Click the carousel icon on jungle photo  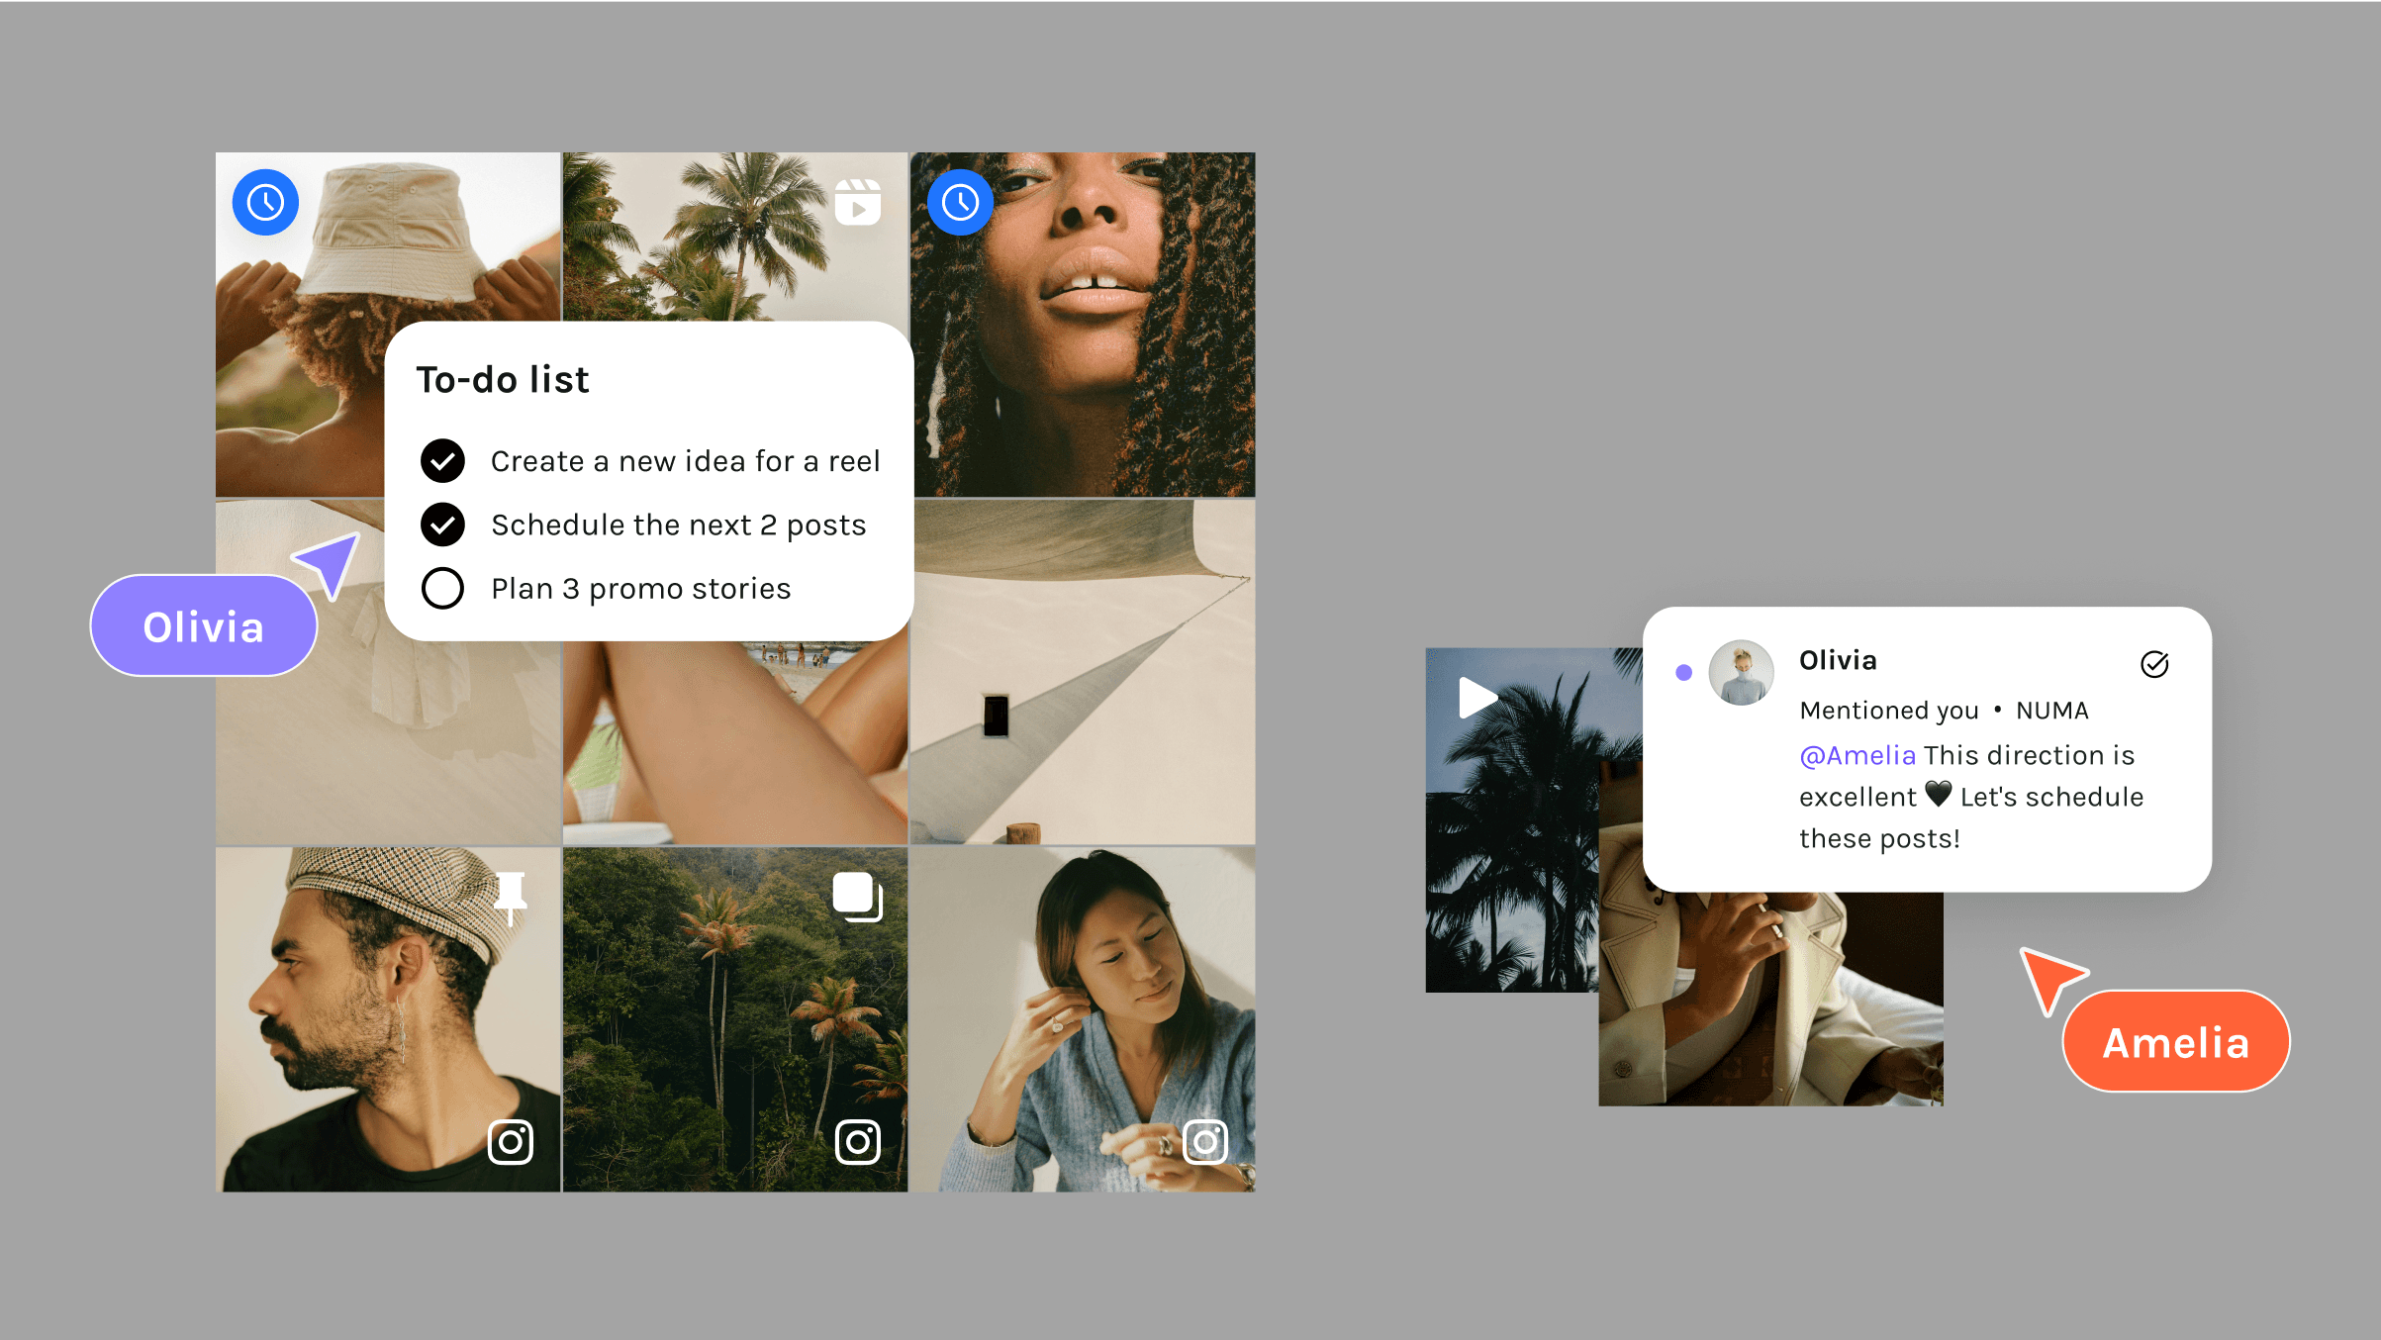tap(857, 897)
